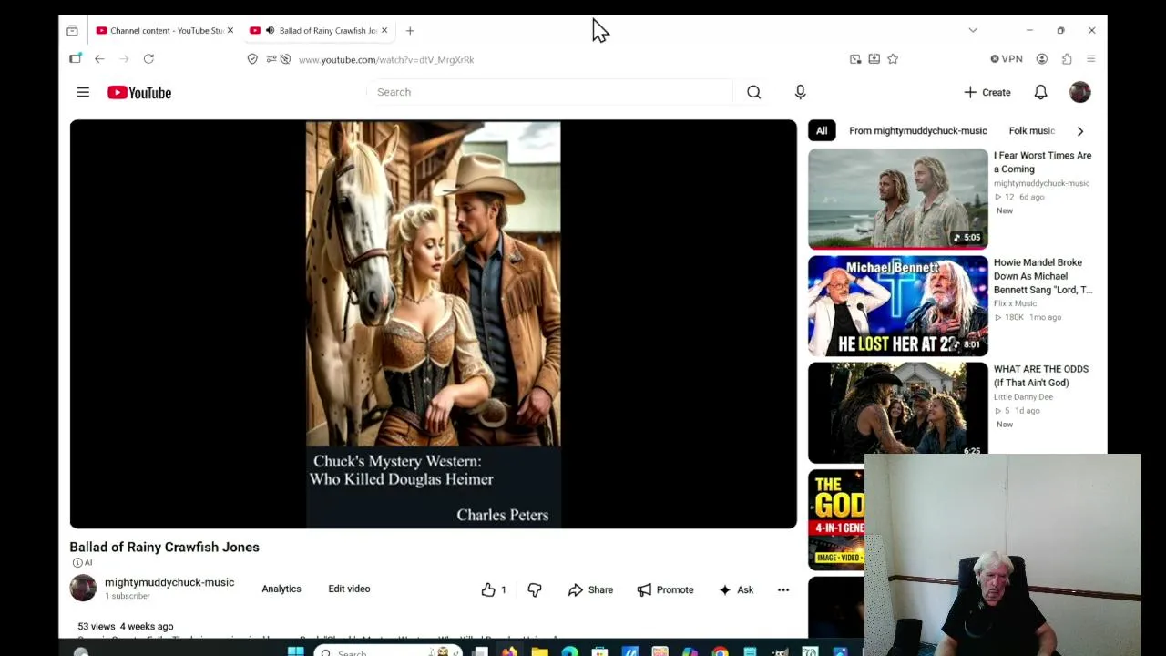The height and width of the screenshot is (656, 1166).
Task: Open title Howie Mandel Broke Down As Michael Bennett
Action: [x=1043, y=276]
